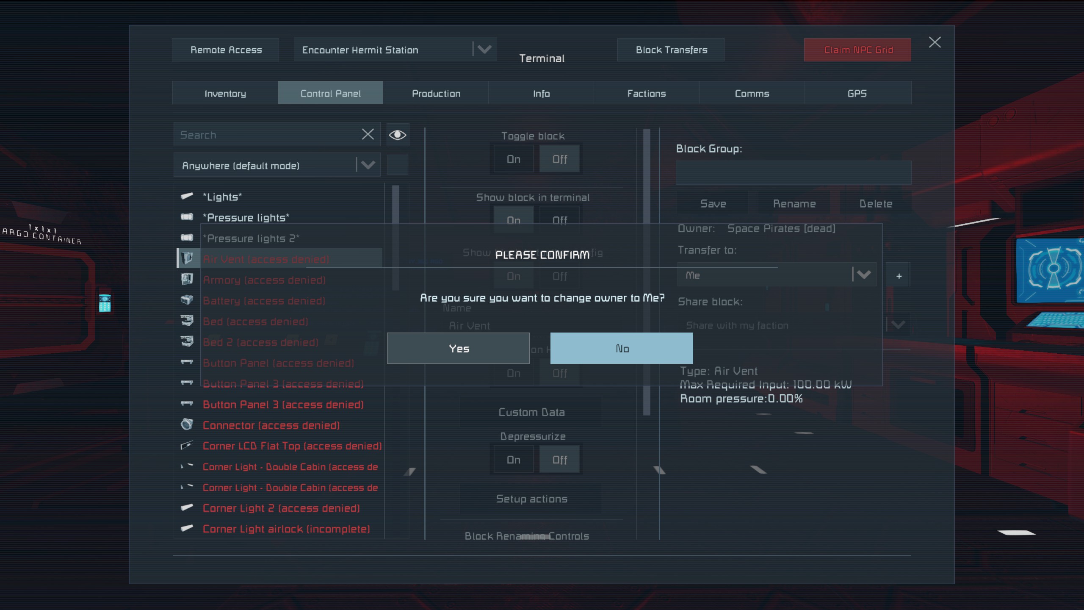The image size is (1084, 610).
Task: Click the plus icon beside Transfer to
Action: click(x=899, y=276)
